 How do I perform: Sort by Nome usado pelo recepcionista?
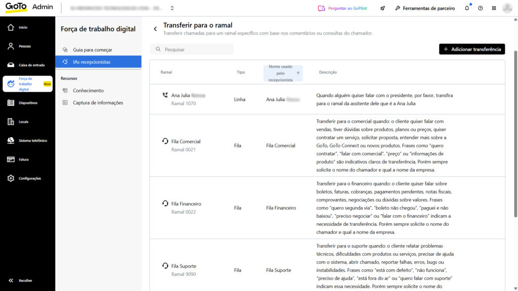[x=283, y=73]
